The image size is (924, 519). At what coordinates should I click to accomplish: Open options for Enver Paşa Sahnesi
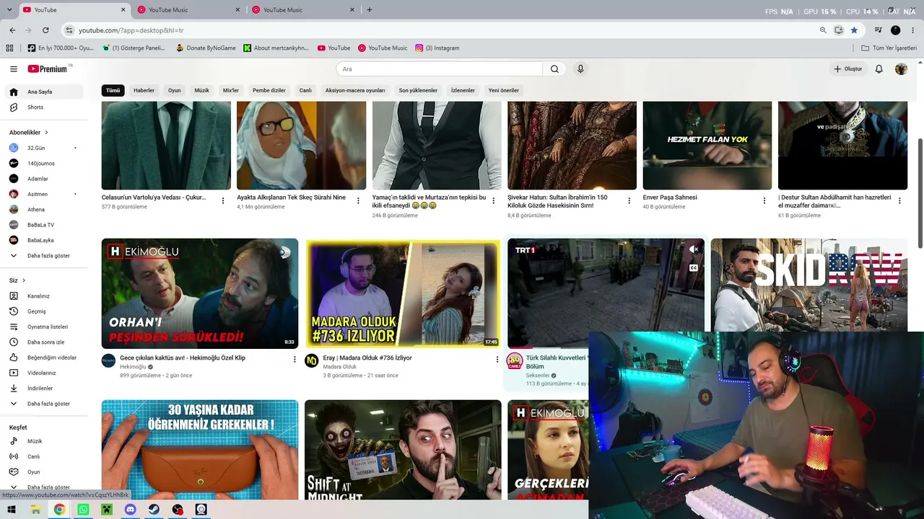tap(764, 200)
